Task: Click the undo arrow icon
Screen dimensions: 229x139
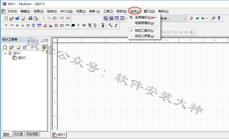Action: coord(62,18)
